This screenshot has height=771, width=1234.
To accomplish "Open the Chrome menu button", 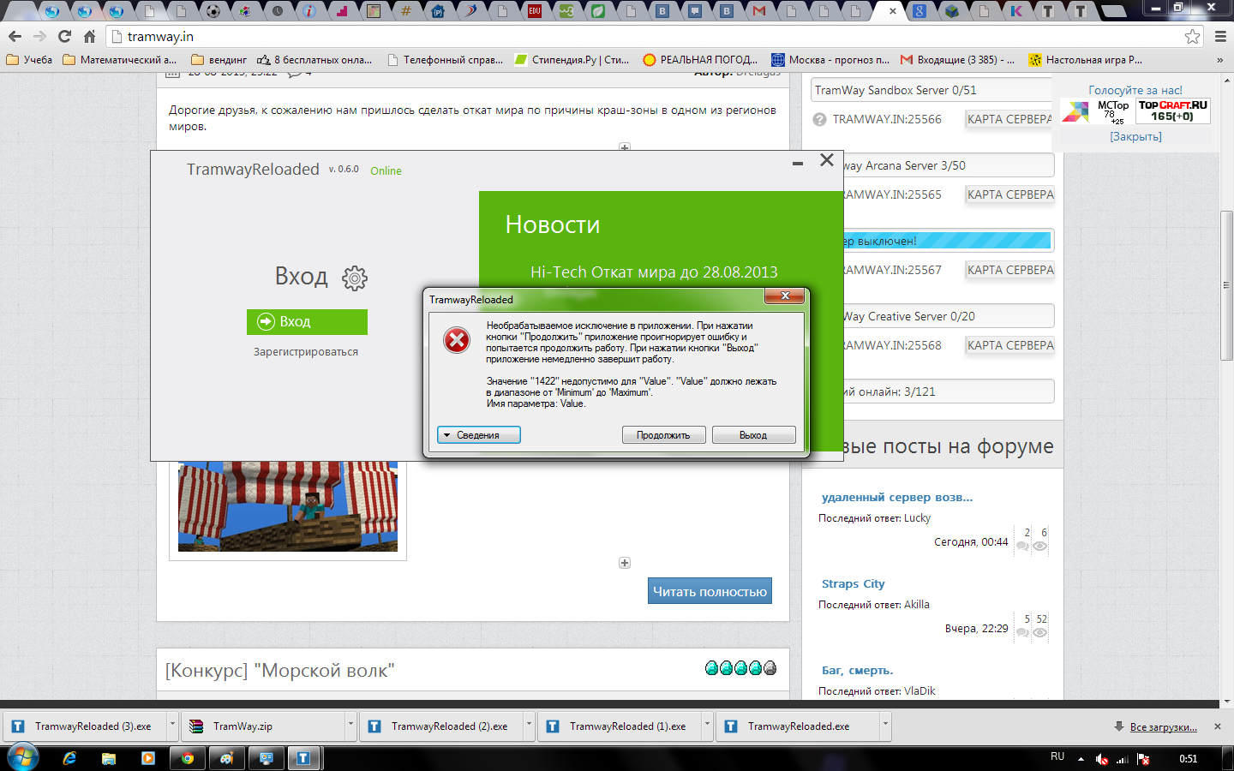I will click(1220, 37).
